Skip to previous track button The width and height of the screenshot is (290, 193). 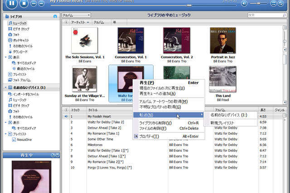coord(34,4)
